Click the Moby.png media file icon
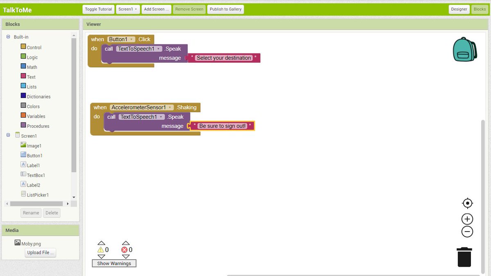Image resolution: width=491 pixels, height=276 pixels. pyautogui.click(x=17, y=243)
